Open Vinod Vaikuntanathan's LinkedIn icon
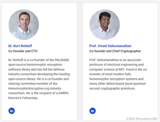Viewport: 160px width, 122px height. [x=92, y=111]
